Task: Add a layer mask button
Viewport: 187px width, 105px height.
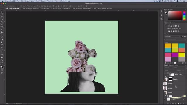Action: point(173,103)
